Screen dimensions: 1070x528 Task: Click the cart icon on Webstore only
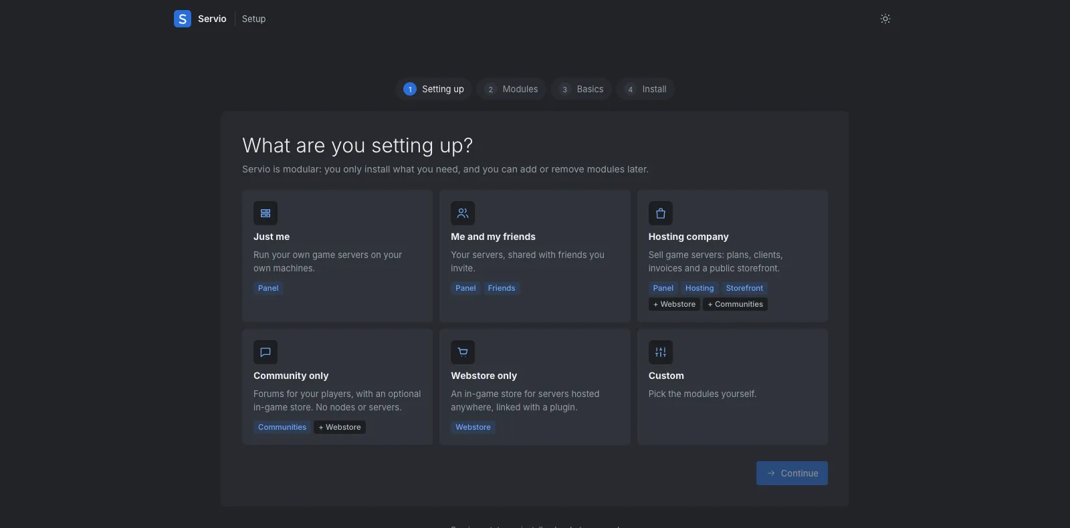(463, 352)
